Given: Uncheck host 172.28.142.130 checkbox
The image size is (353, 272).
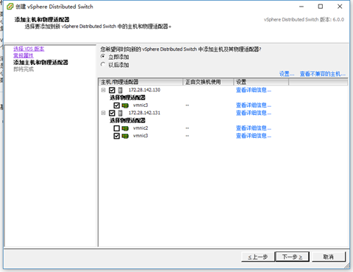Looking at the screenshot, I should click(112, 90).
